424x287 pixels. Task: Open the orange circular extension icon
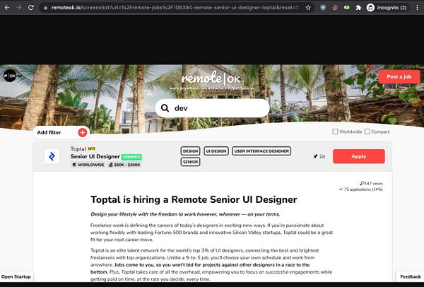335,8
